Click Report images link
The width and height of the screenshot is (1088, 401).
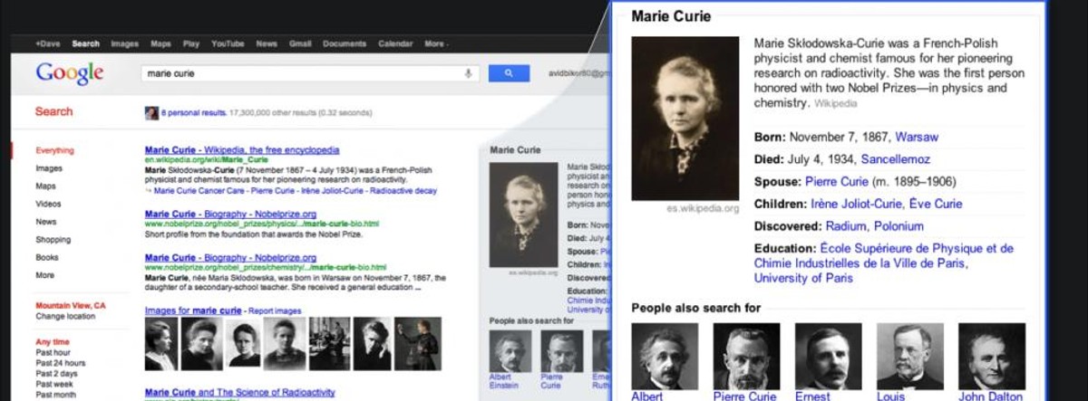(x=276, y=310)
